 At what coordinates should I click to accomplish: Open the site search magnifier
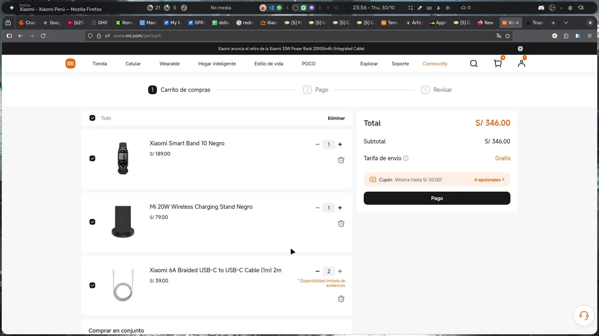coord(474,63)
